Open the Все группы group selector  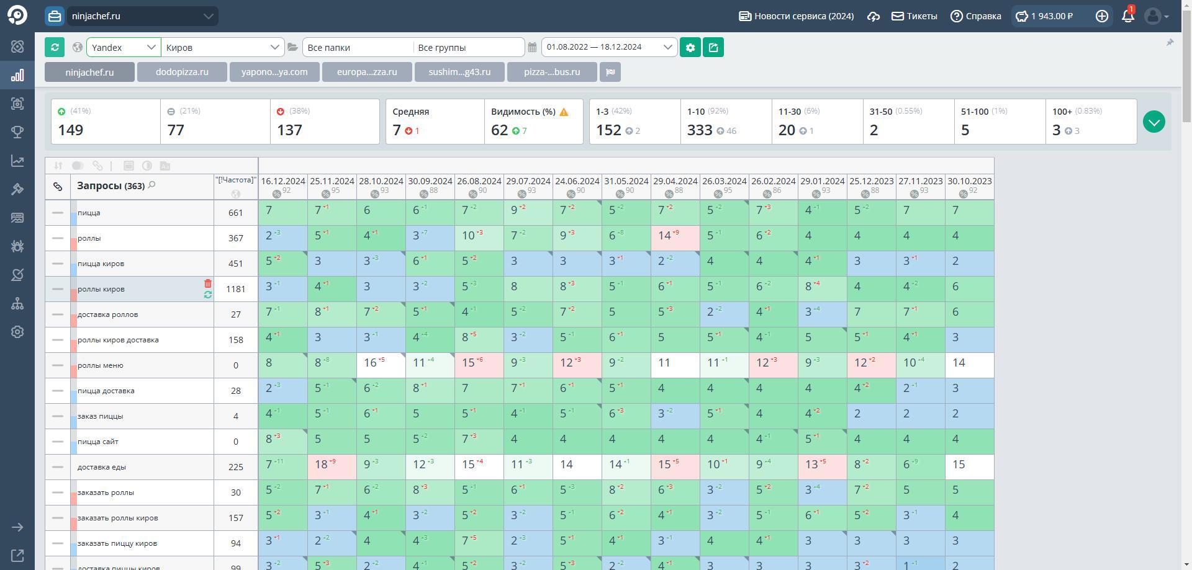coord(469,47)
